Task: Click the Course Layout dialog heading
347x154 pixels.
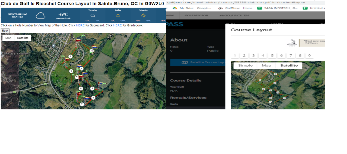Action: tap(252, 30)
